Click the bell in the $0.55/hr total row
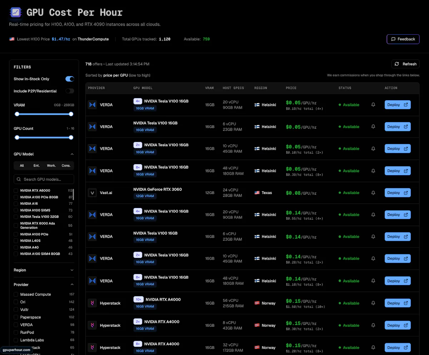The image size is (429, 355). click(x=373, y=215)
